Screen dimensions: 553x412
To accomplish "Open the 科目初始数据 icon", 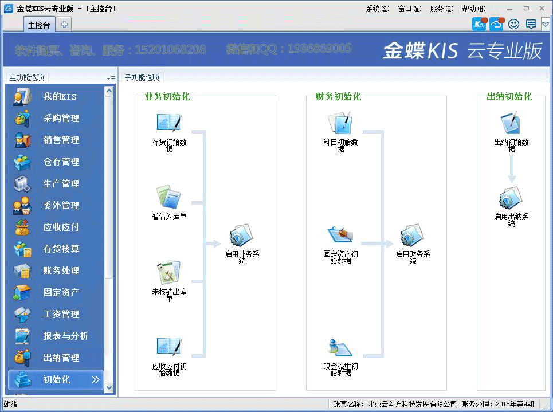I will [340, 123].
